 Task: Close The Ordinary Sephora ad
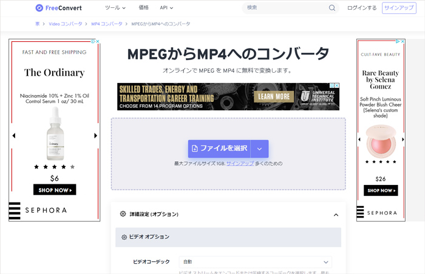(98, 41)
